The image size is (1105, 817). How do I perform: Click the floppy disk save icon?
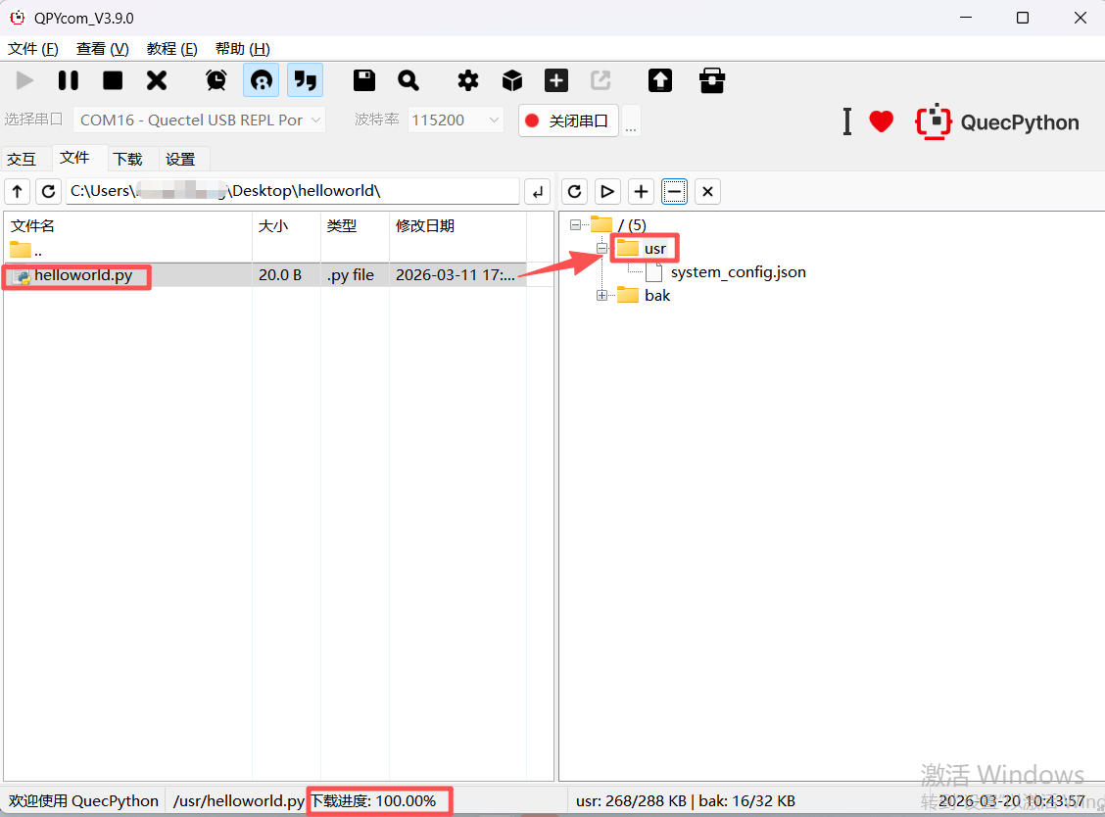(364, 80)
